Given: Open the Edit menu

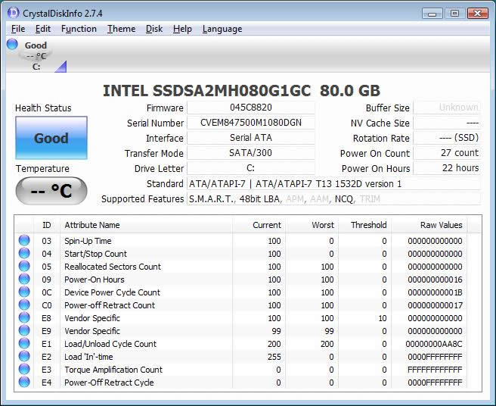Looking at the screenshot, I should (42, 29).
